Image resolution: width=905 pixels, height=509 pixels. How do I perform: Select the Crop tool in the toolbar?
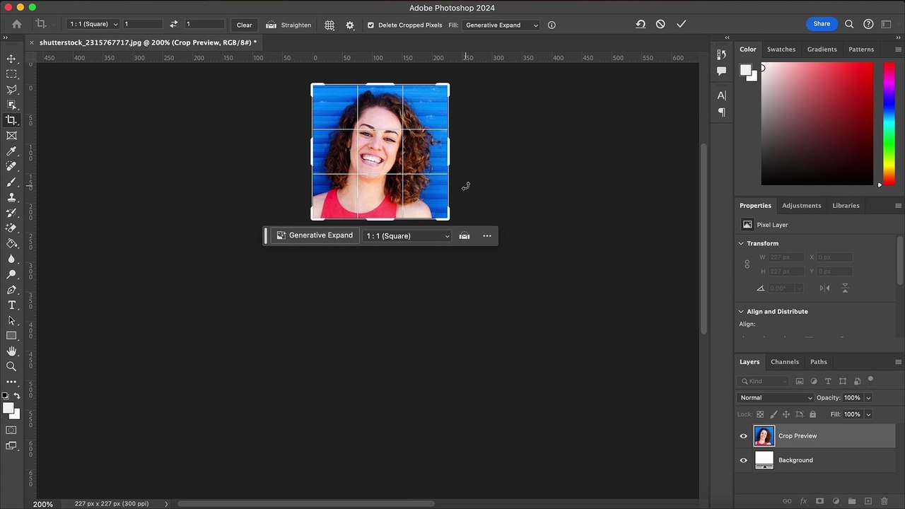click(11, 120)
